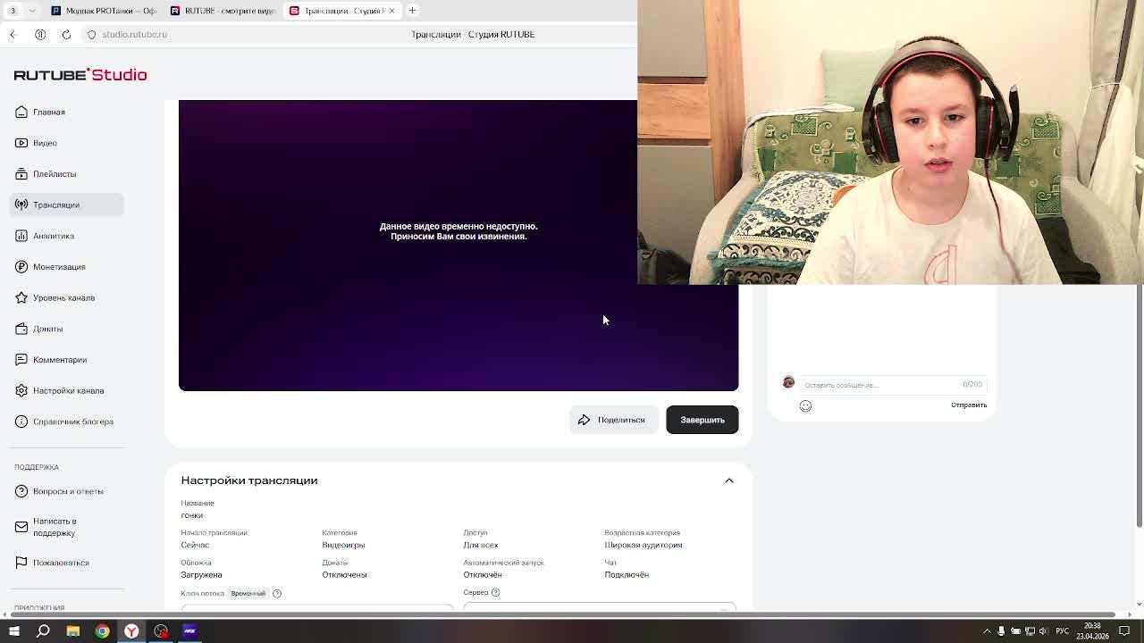Click the РУС language indicator
Screen dimensions: 1144x643
pos(1062,631)
